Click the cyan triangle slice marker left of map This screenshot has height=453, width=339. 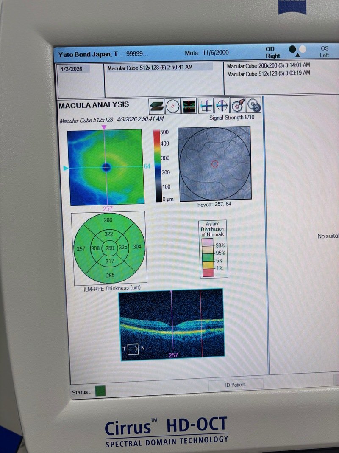click(66, 169)
